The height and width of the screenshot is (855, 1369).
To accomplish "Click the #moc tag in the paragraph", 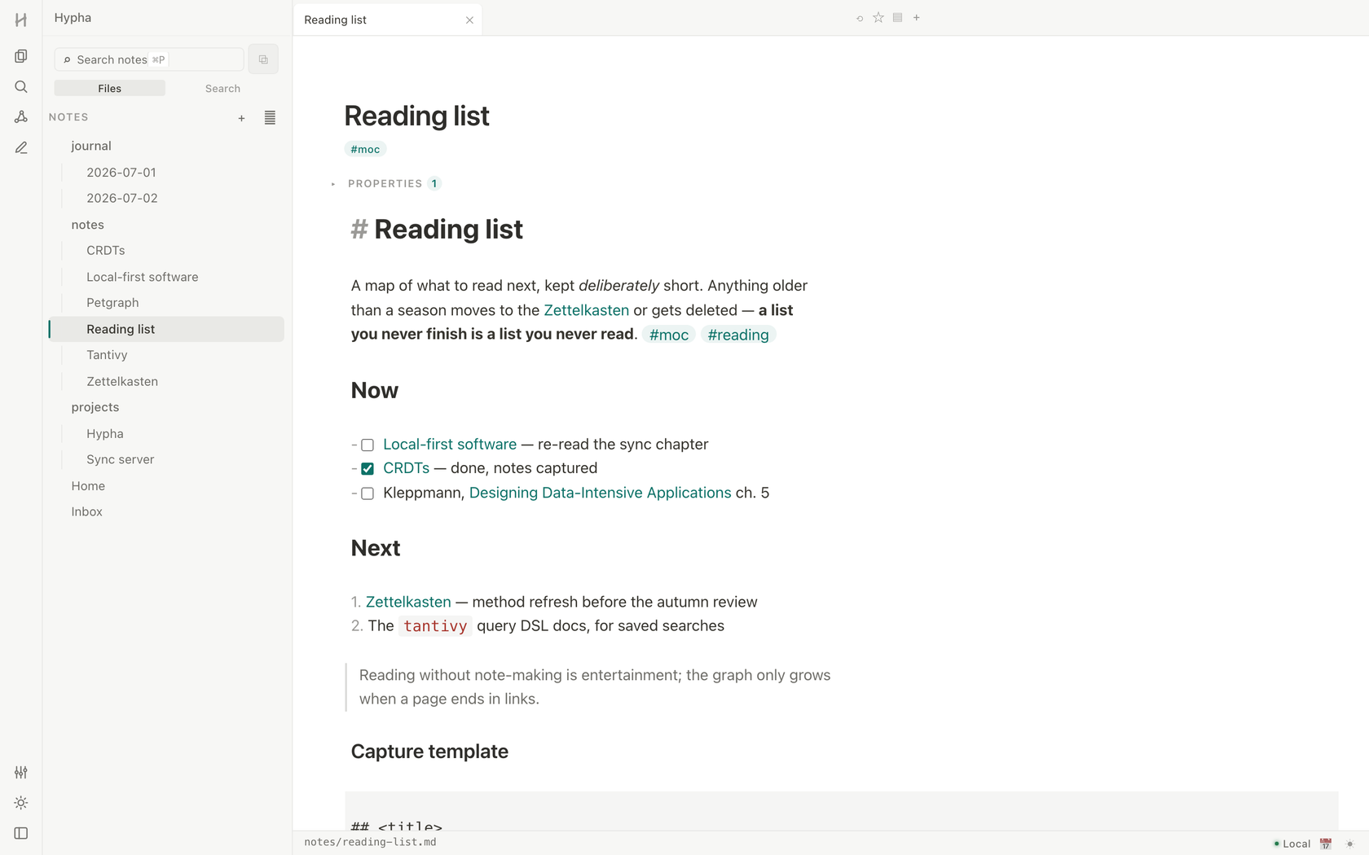I will tap(668, 335).
